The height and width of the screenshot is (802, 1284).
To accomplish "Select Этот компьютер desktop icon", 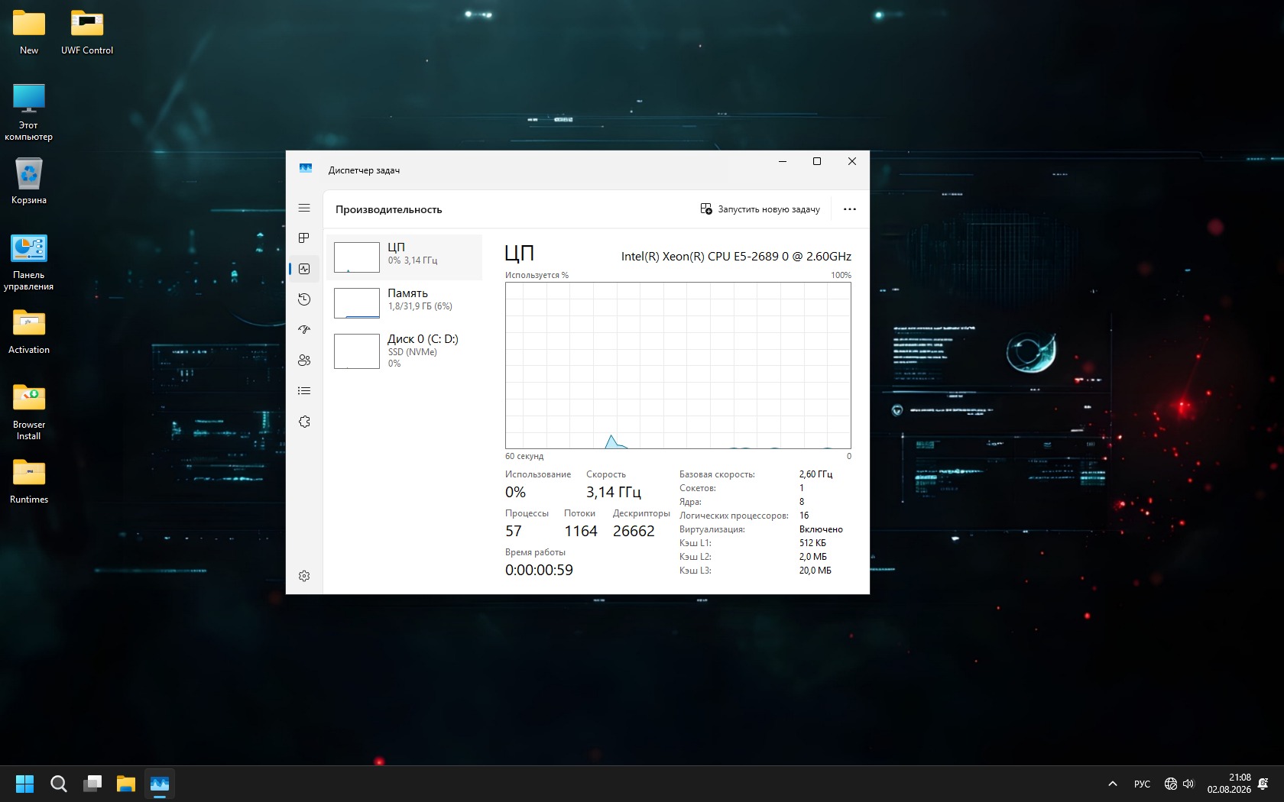I will tap(29, 112).
